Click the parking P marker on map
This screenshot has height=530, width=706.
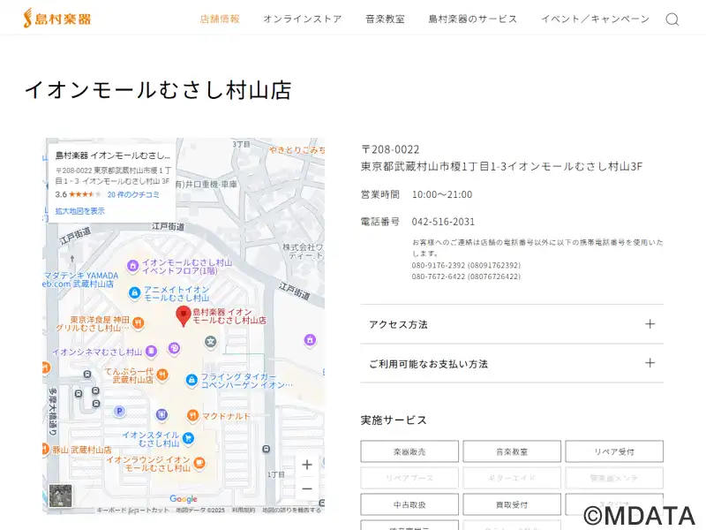119,411
